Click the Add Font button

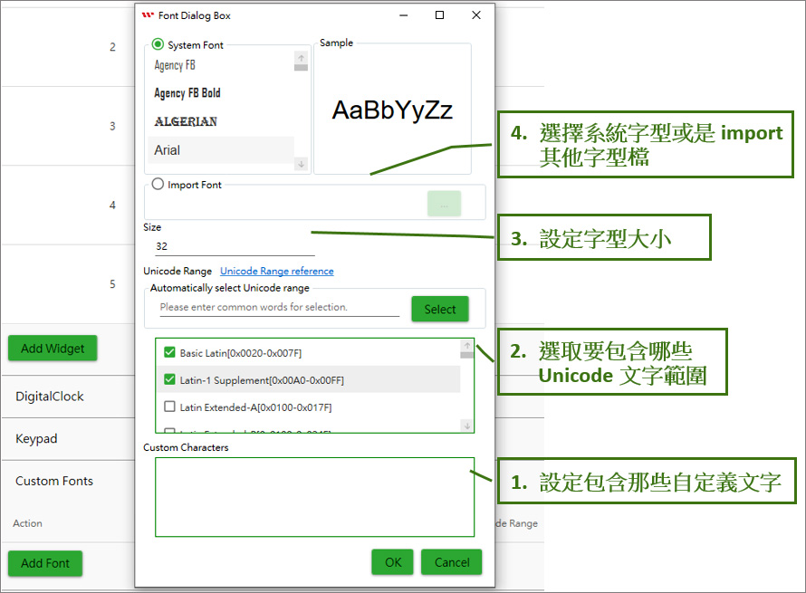click(x=45, y=563)
